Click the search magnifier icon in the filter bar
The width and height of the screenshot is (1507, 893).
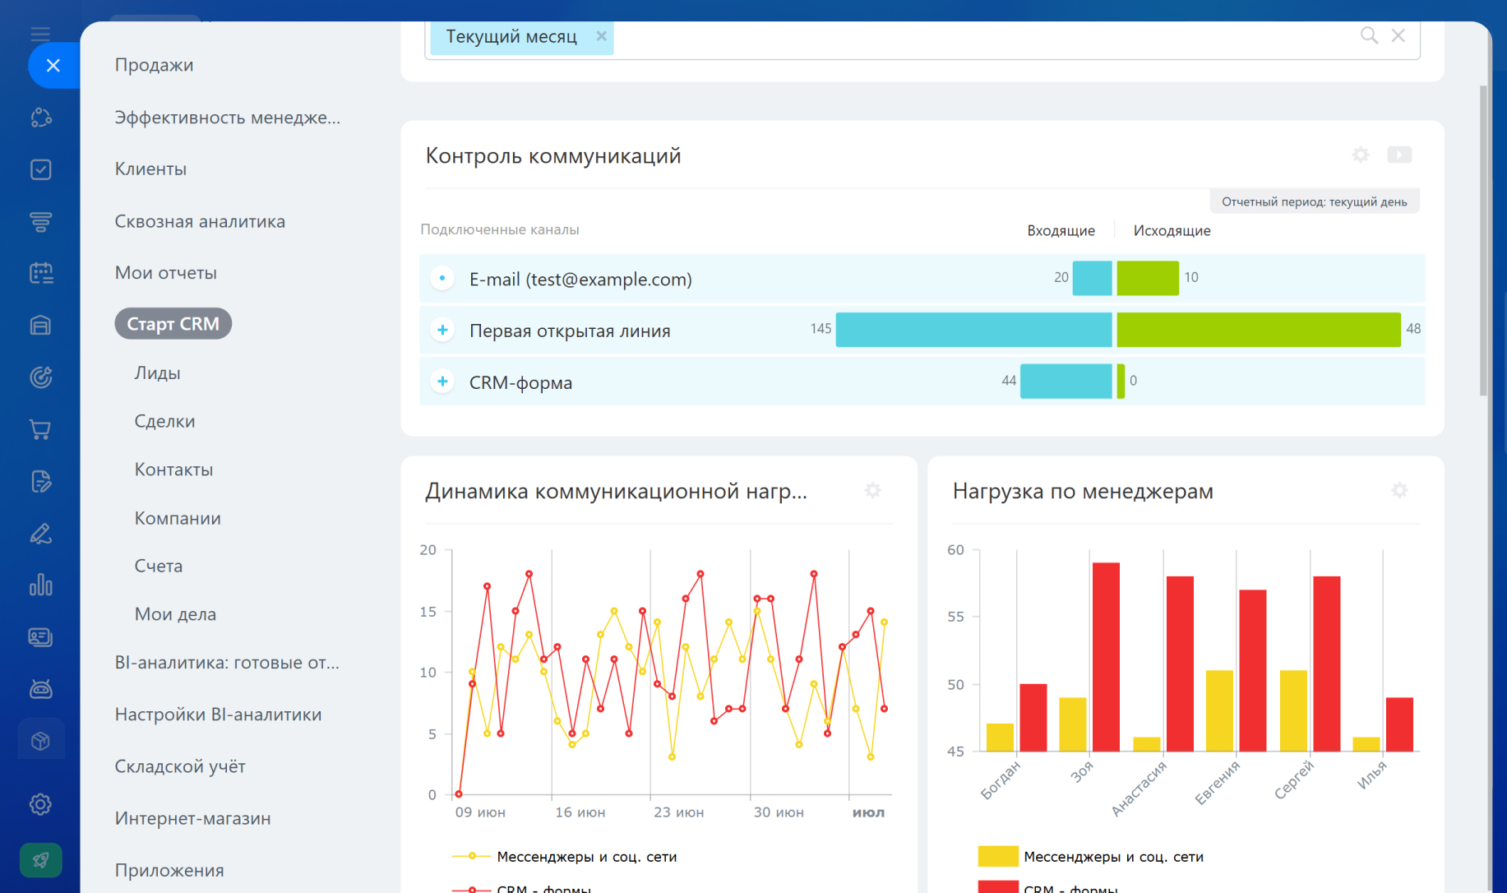(x=1369, y=35)
